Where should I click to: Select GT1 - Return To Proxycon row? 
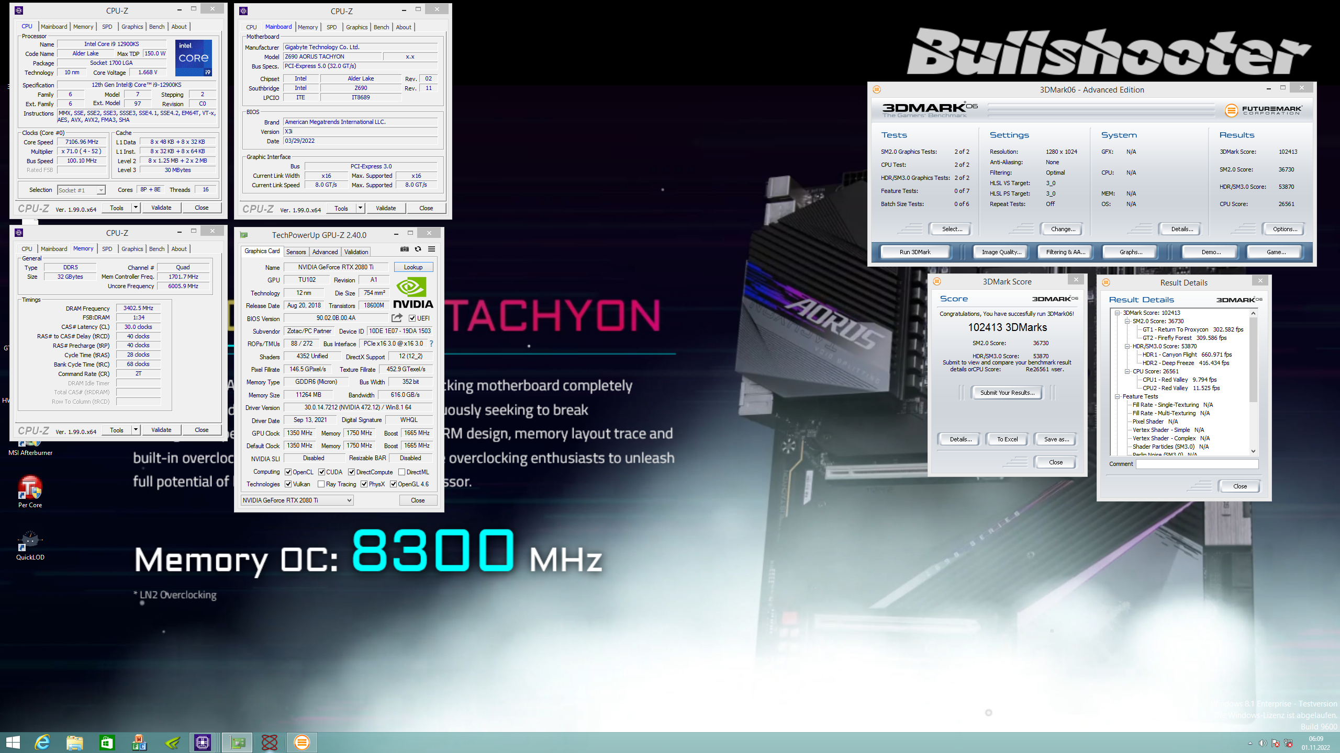[1192, 329]
